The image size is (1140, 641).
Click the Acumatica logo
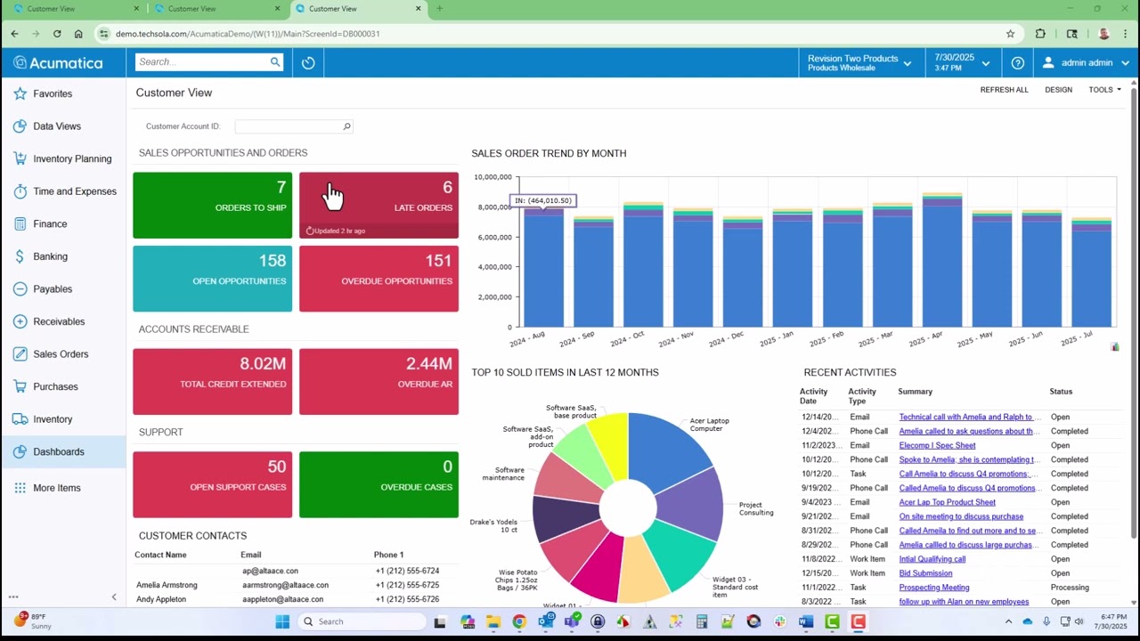tap(58, 63)
